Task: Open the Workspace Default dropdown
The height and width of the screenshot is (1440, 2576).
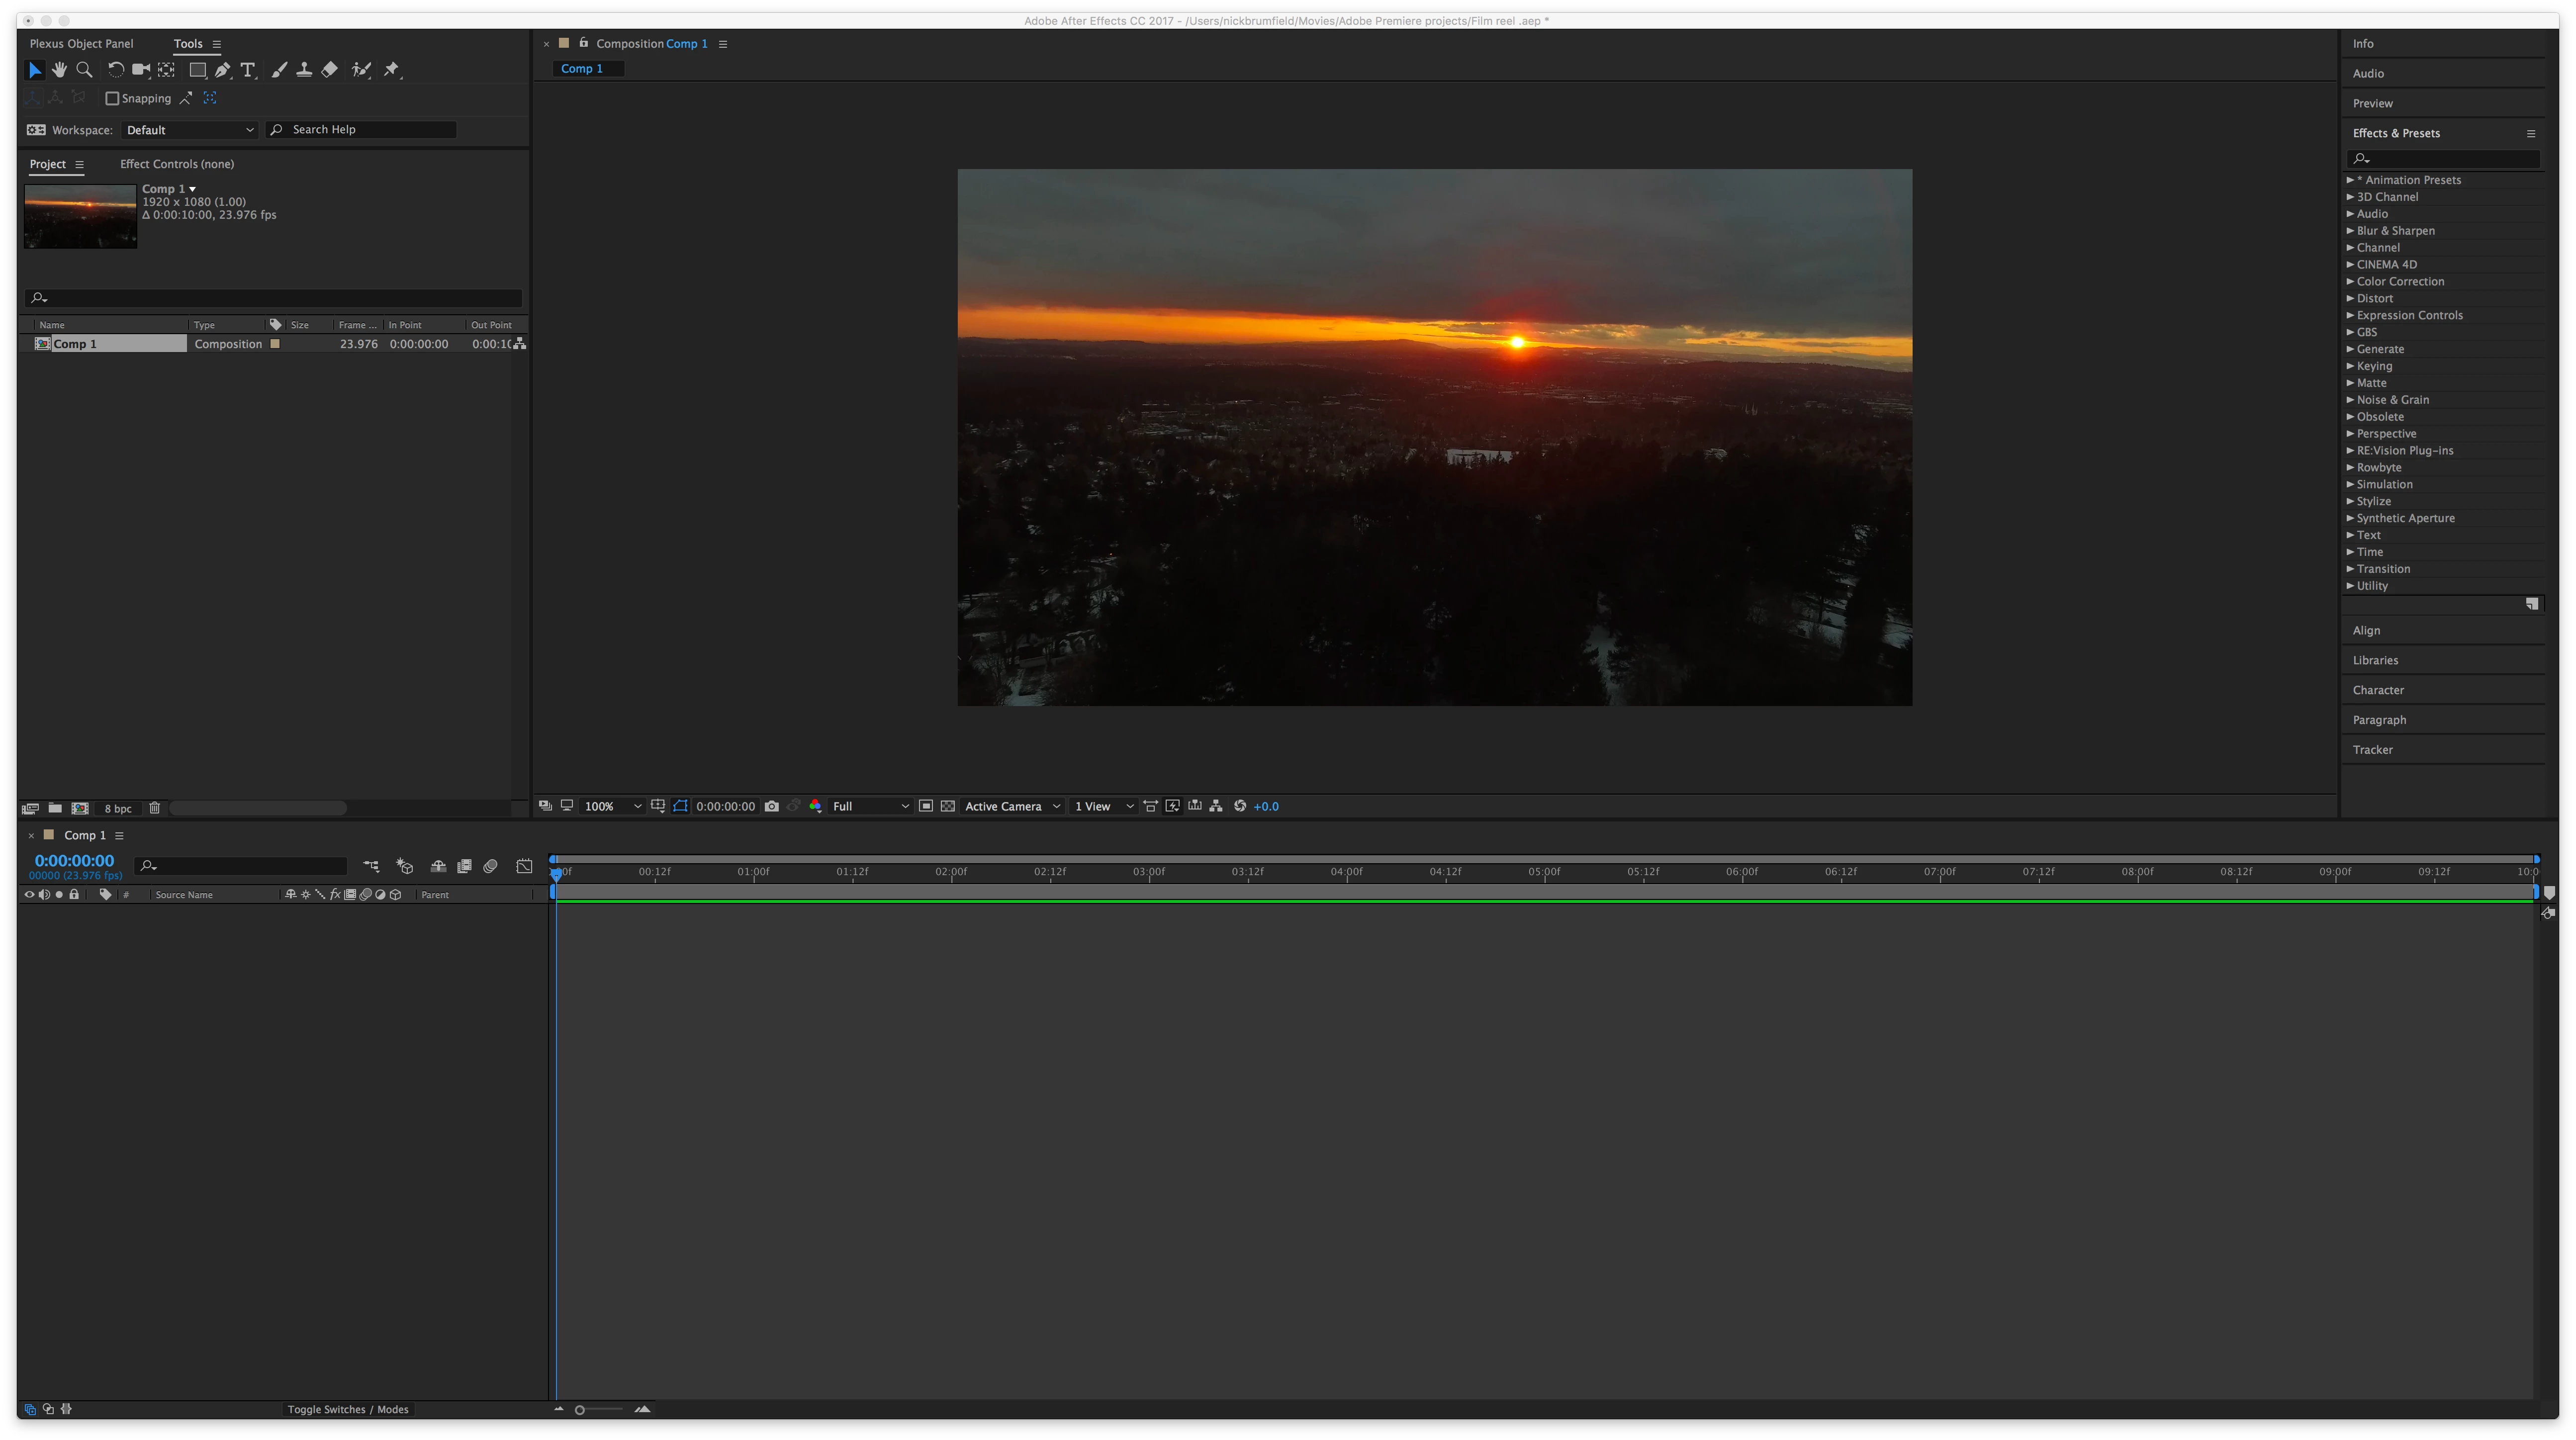Action: click(189, 130)
